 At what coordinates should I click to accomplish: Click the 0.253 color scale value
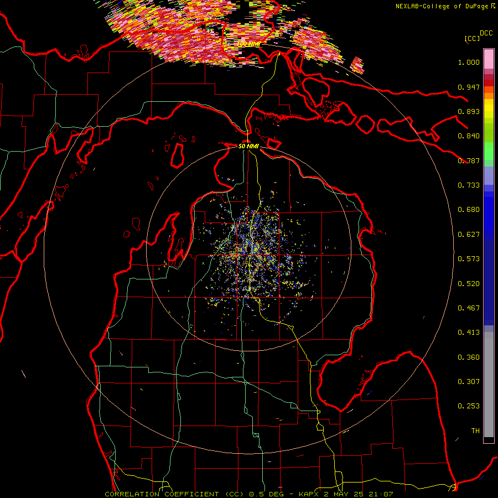pos(469,406)
